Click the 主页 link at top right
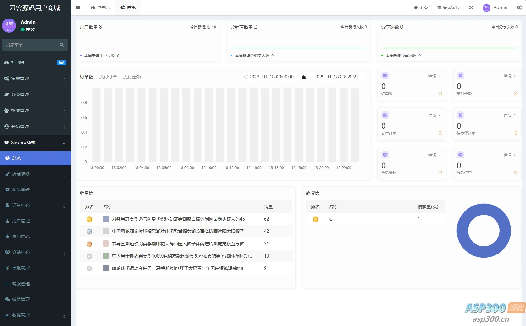Viewport: 526px width, 326px height. click(x=421, y=7)
